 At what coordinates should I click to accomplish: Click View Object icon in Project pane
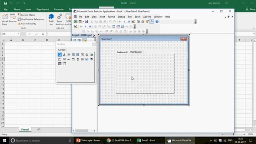click(79, 40)
